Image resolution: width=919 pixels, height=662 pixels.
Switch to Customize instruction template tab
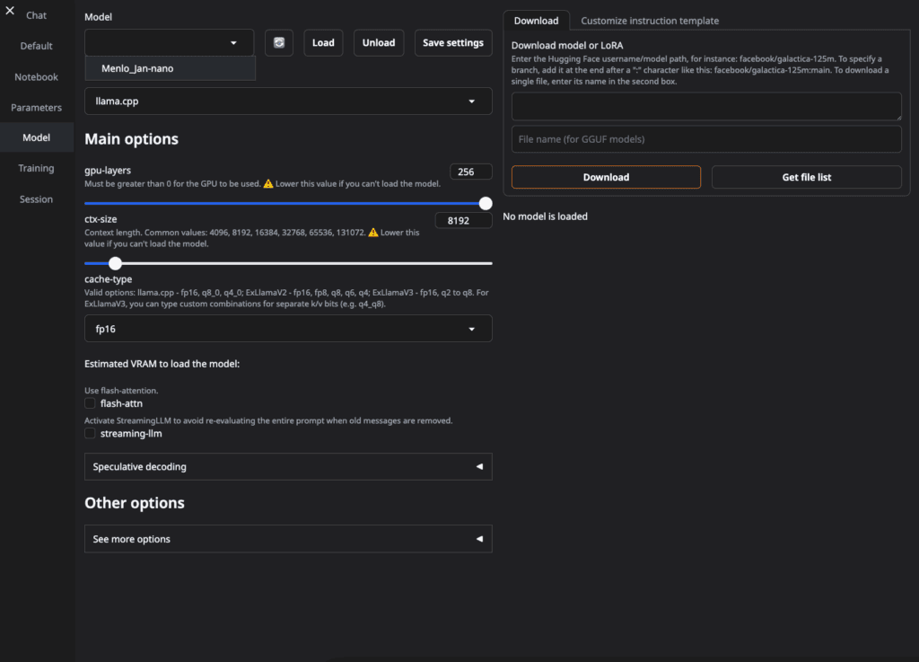point(649,21)
